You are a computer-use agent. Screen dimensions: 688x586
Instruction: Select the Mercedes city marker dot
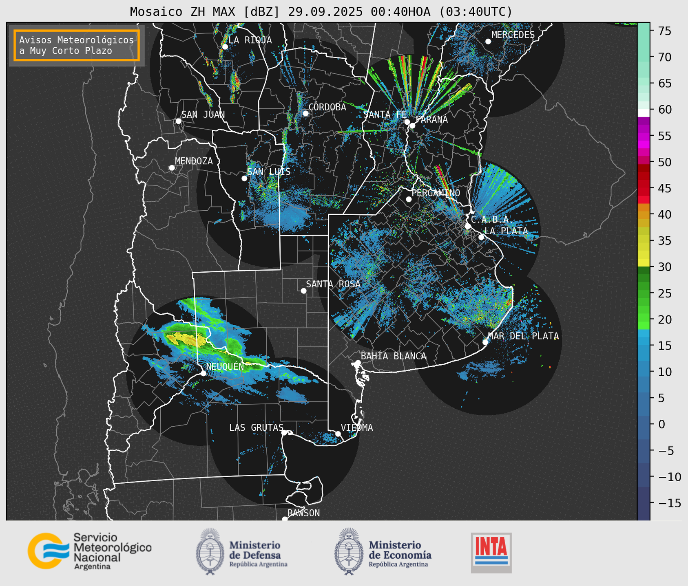tap(488, 42)
